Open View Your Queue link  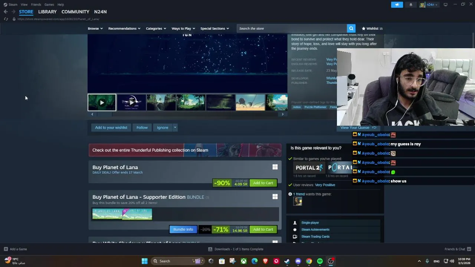358,128
